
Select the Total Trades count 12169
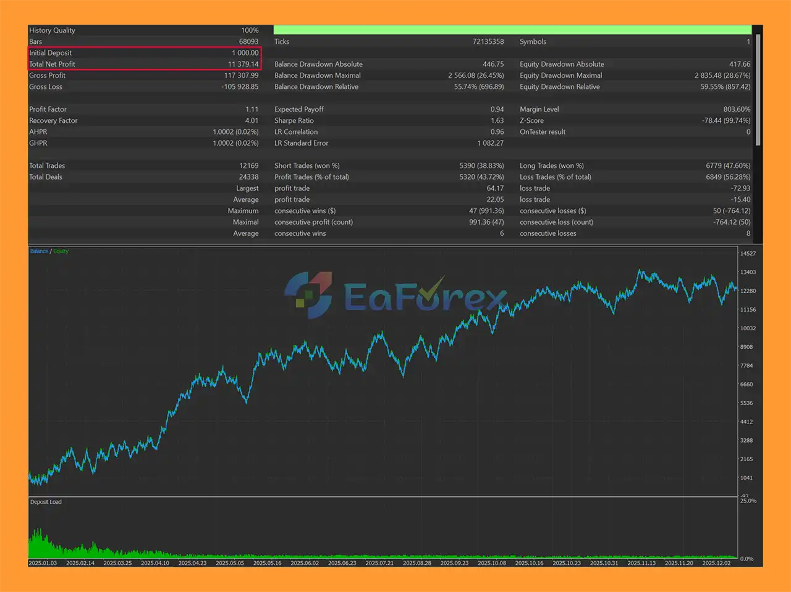[248, 165]
